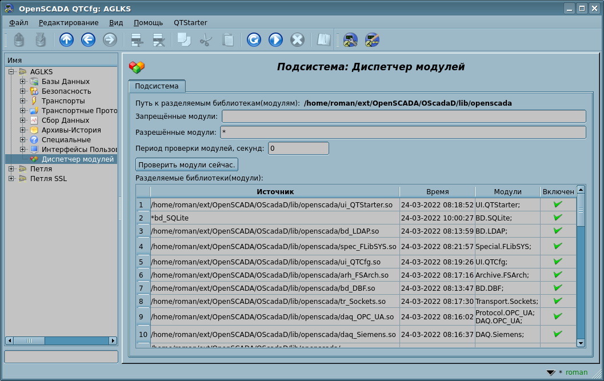Click the up arrow navigation icon
Viewport: 604px width, 381px height.
coord(67,39)
